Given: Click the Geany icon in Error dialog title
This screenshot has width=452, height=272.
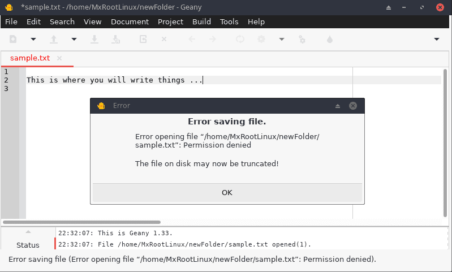Looking at the screenshot, I should [x=101, y=106].
